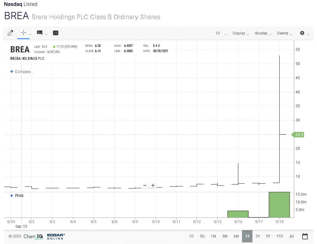The width and height of the screenshot is (317, 244).
Task: Select the 1M time range
Action: click(213, 236)
